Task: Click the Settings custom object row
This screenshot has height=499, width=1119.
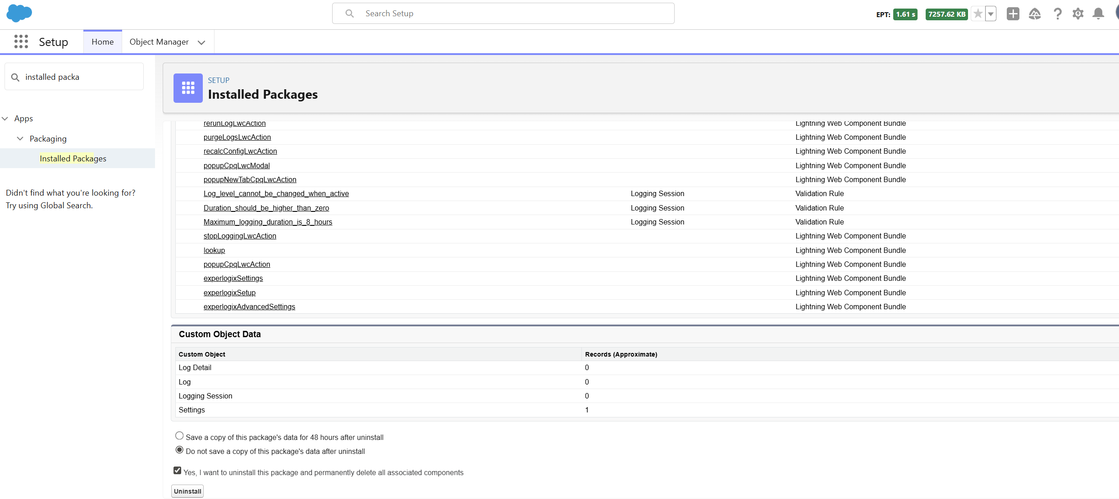Action: pyautogui.click(x=647, y=410)
